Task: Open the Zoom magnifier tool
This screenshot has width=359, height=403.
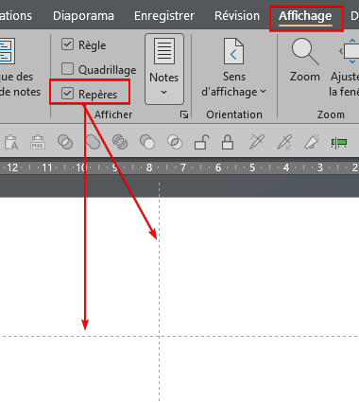Action: coord(305,51)
